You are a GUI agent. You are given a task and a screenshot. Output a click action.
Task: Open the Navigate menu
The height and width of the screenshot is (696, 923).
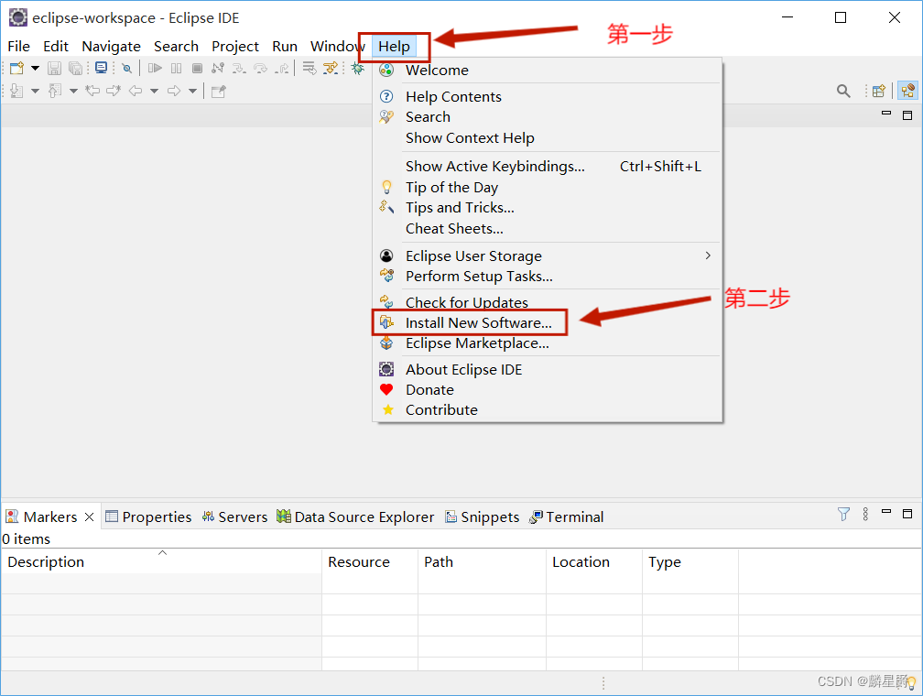pyautogui.click(x=112, y=46)
